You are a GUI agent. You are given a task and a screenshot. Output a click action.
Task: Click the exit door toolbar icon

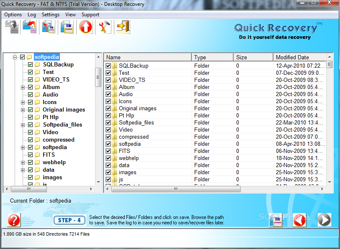tap(123, 27)
